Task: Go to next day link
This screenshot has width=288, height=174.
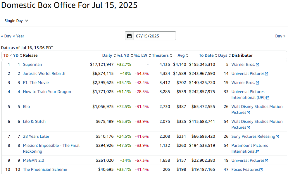Action: 280,36
